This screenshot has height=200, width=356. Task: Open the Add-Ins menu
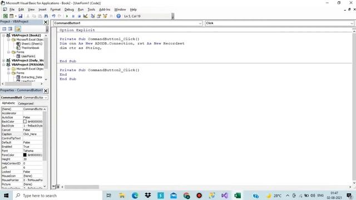pyautogui.click(x=105, y=9)
